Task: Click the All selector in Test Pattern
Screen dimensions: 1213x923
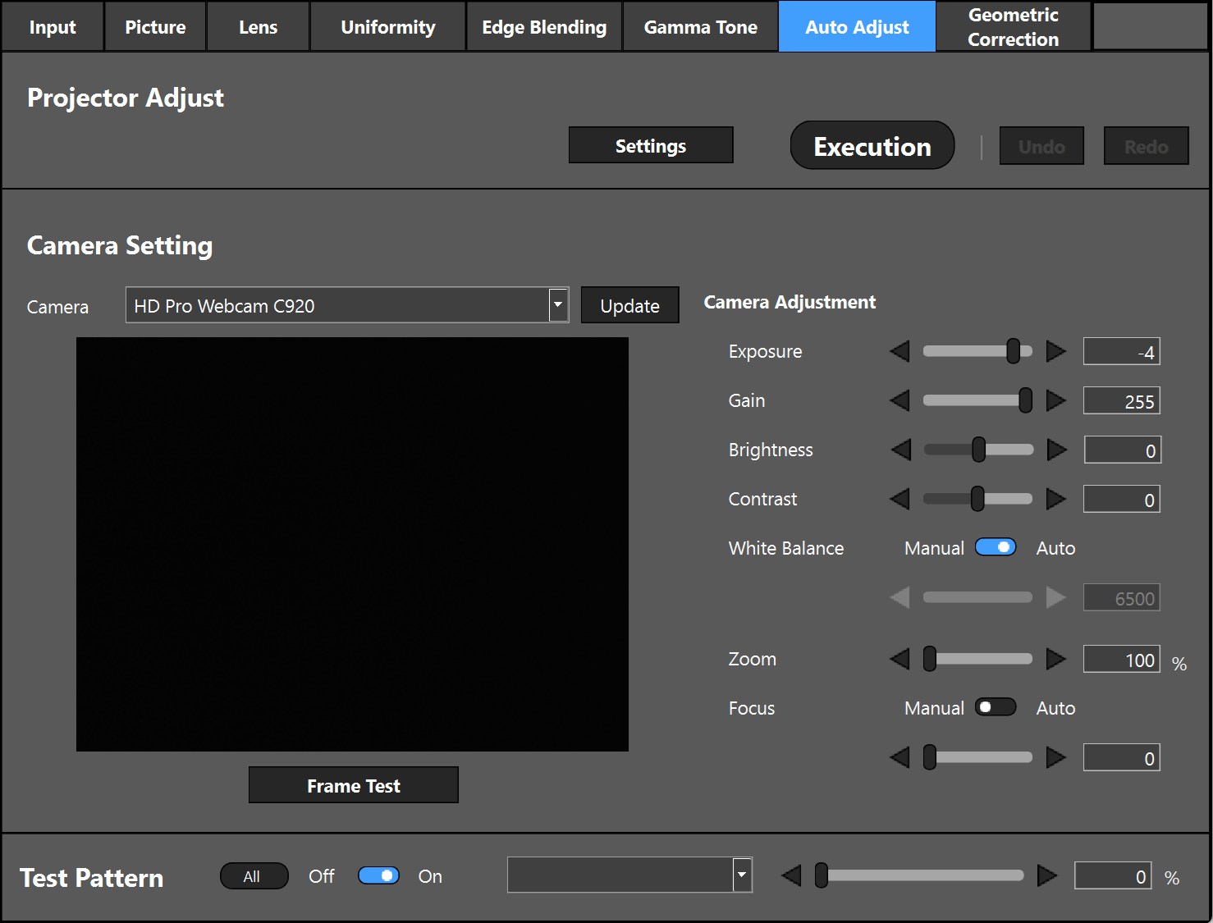Action: pyautogui.click(x=254, y=876)
